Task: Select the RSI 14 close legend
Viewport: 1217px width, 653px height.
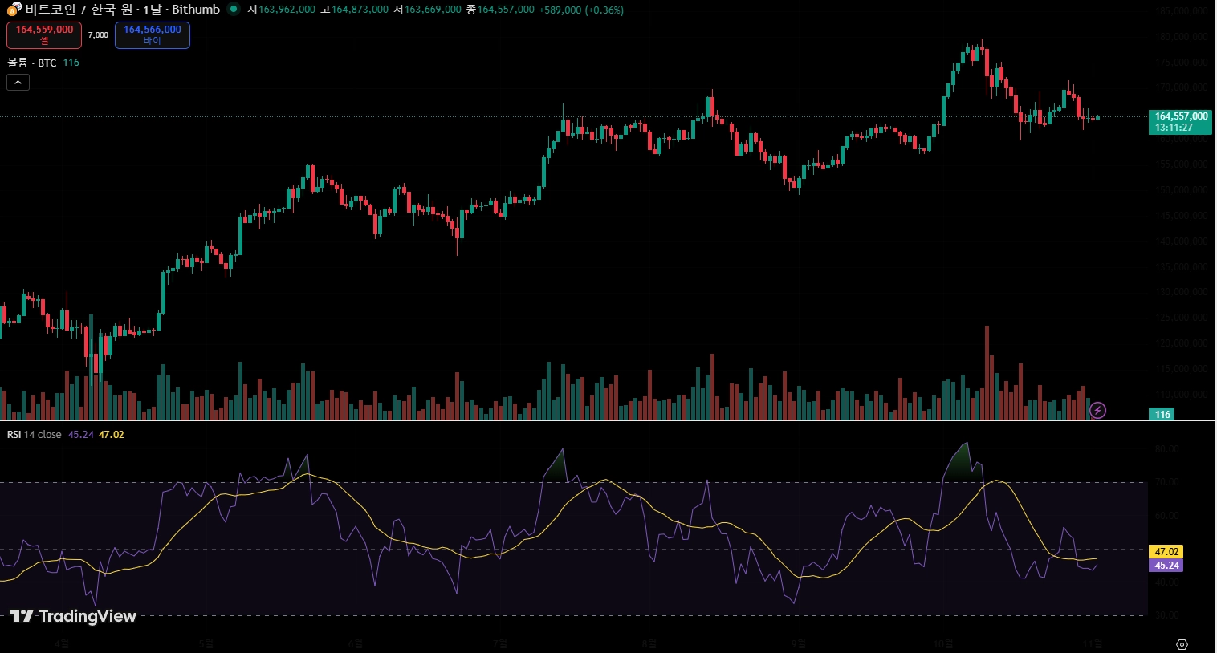Action: point(35,435)
